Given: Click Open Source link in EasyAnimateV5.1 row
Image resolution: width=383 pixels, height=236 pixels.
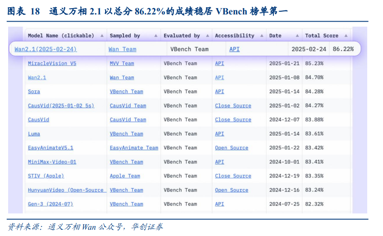Looking at the screenshot, I should [231, 148].
